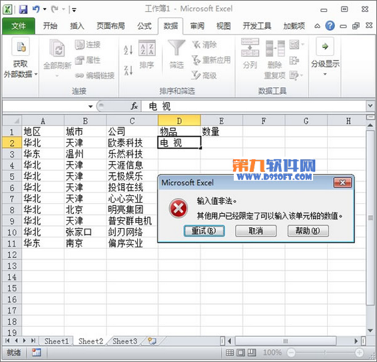Click the Connections (连接) icon

click(x=79, y=45)
